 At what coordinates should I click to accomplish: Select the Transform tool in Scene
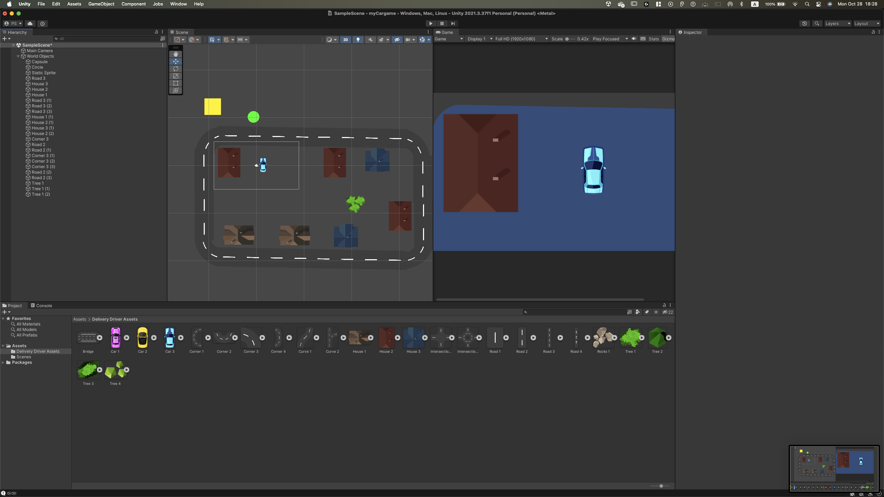coord(176,90)
